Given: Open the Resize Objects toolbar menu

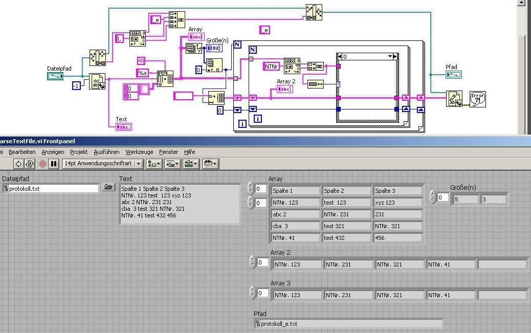Looking at the screenshot, I should (x=191, y=164).
